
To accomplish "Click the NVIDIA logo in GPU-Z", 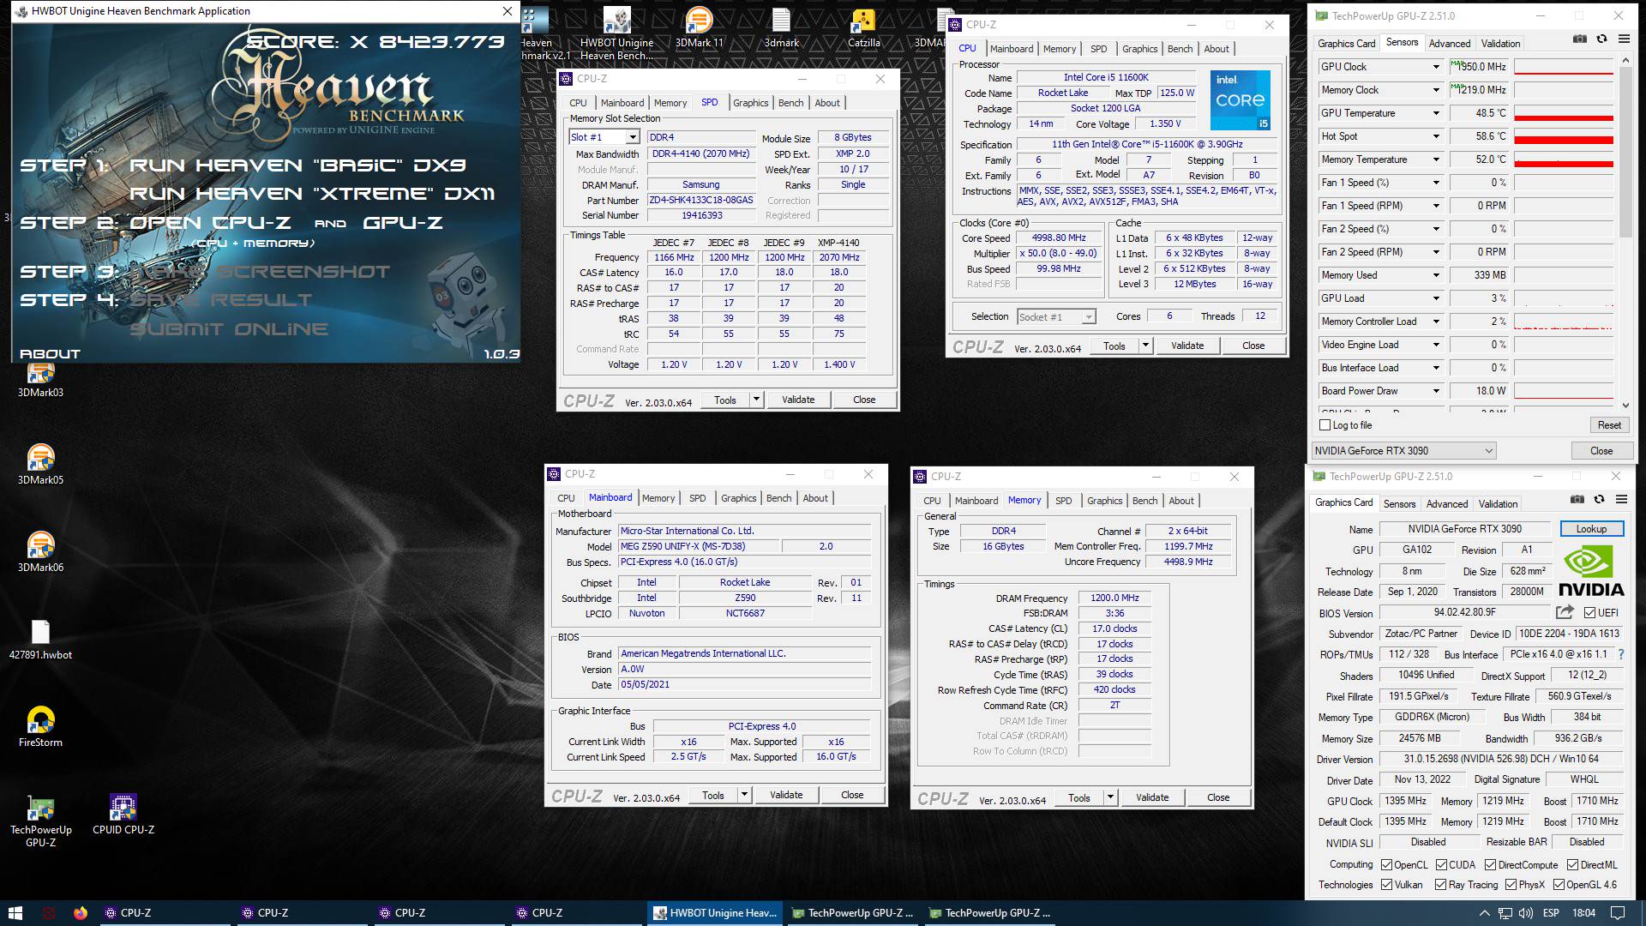I will [1591, 572].
